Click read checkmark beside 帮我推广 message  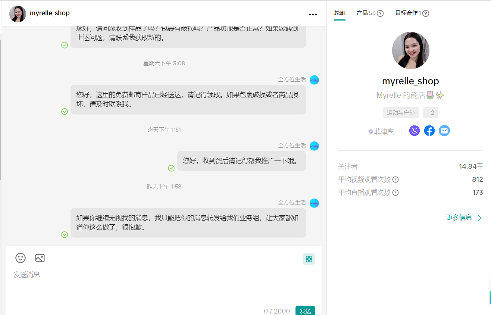[x=171, y=168]
